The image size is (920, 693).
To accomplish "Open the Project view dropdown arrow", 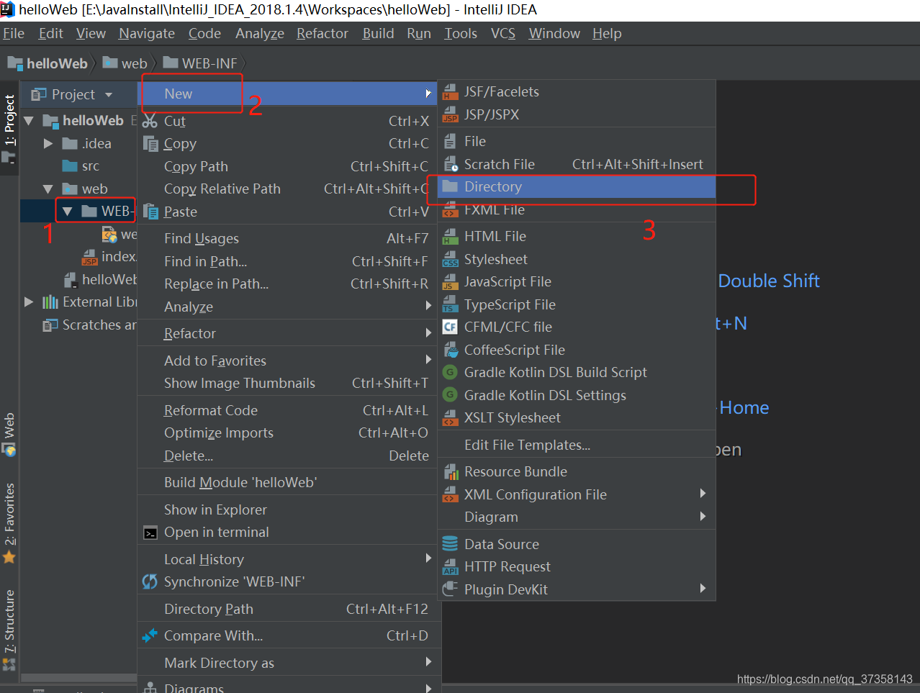I will (109, 95).
